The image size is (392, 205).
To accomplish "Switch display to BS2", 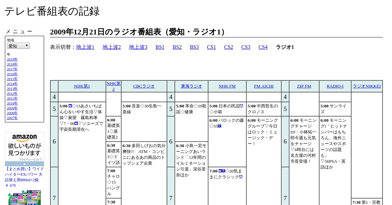I will (x=177, y=47).
